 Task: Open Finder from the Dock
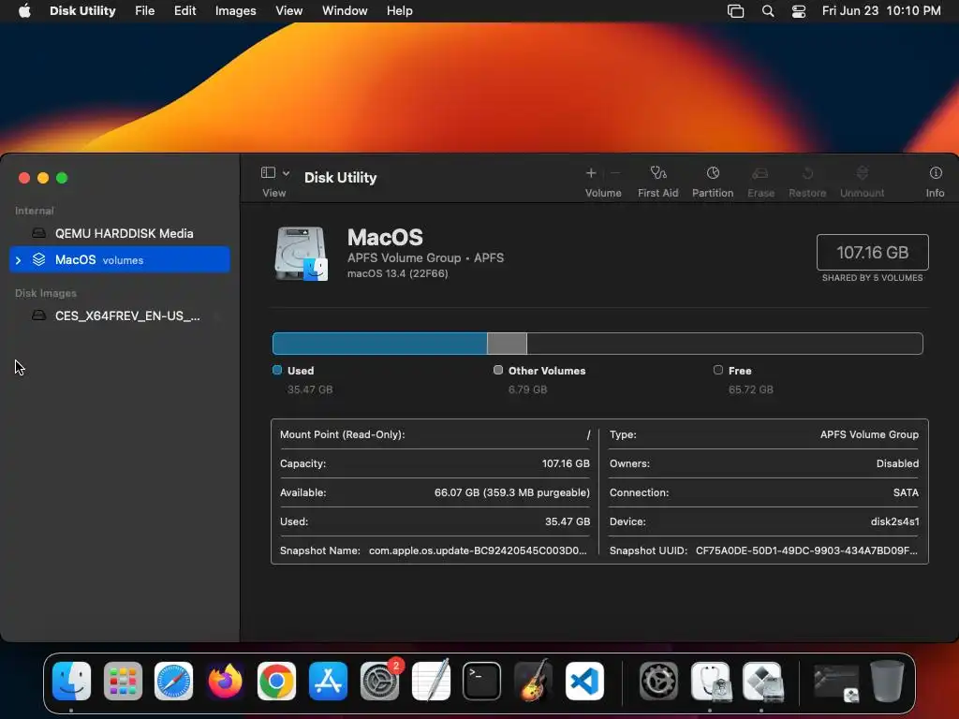pyautogui.click(x=71, y=682)
